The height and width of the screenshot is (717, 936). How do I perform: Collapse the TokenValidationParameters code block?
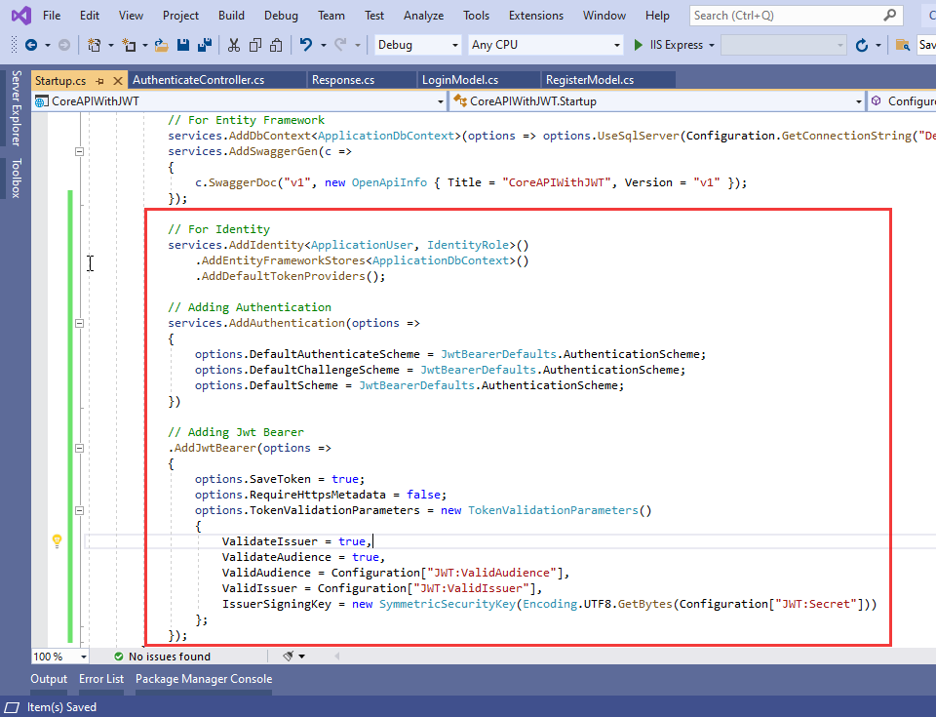[x=79, y=511]
